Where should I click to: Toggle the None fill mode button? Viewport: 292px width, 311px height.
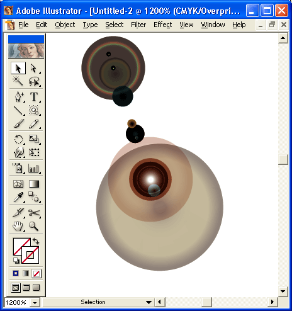pos(36,274)
